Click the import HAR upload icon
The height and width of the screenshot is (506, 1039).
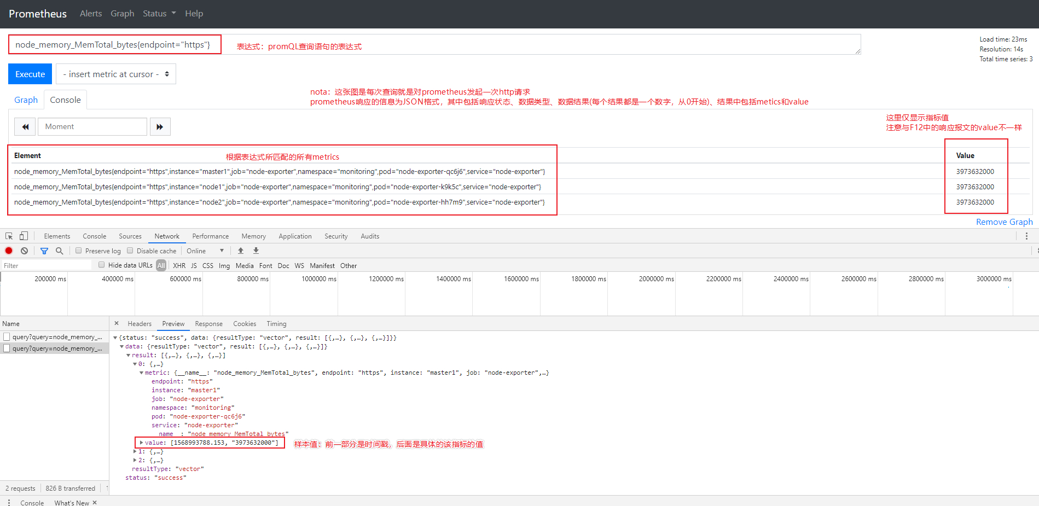click(x=241, y=251)
